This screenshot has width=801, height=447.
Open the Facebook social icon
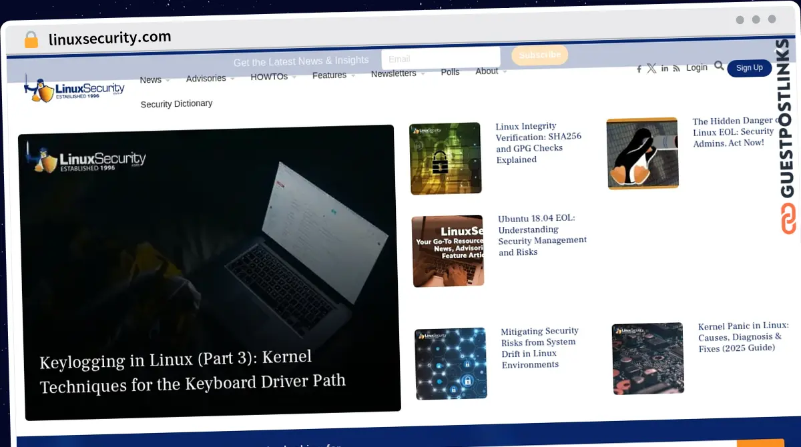pos(639,69)
